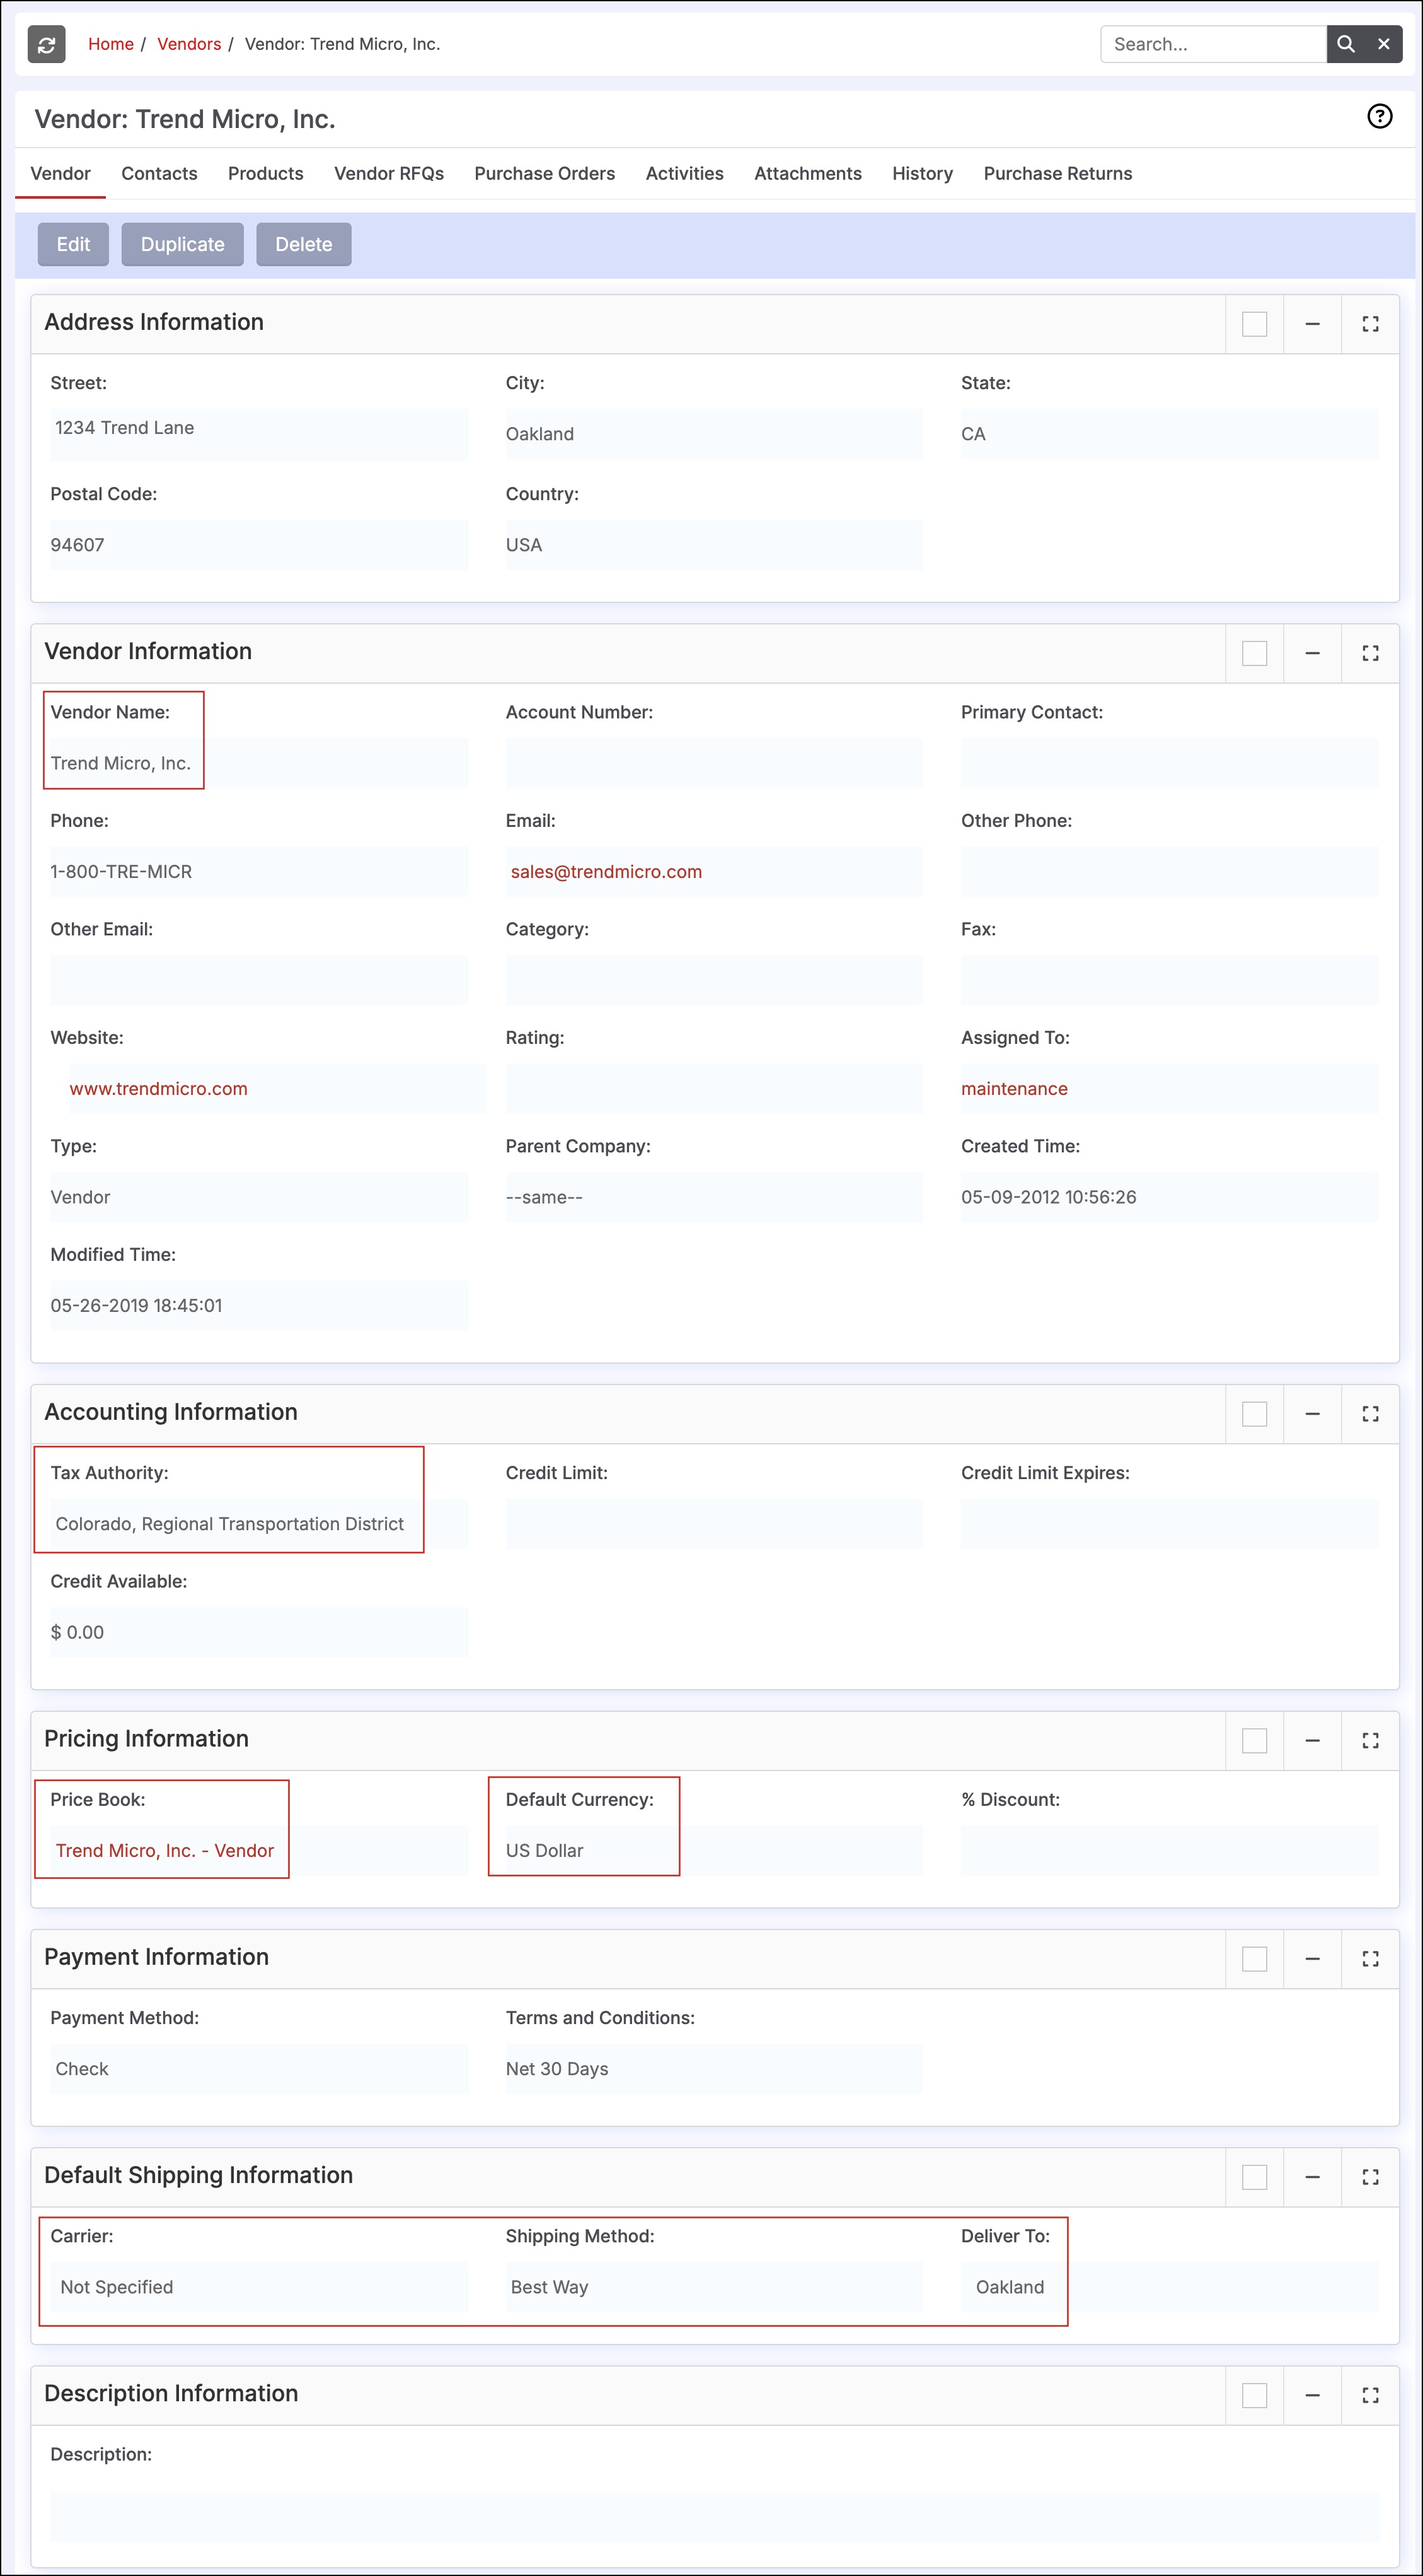Maximize the Description Information panel
1423x2576 pixels.
point(1370,2395)
